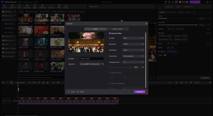Close the Exportar dialog with the X

click(x=146, y=24)
